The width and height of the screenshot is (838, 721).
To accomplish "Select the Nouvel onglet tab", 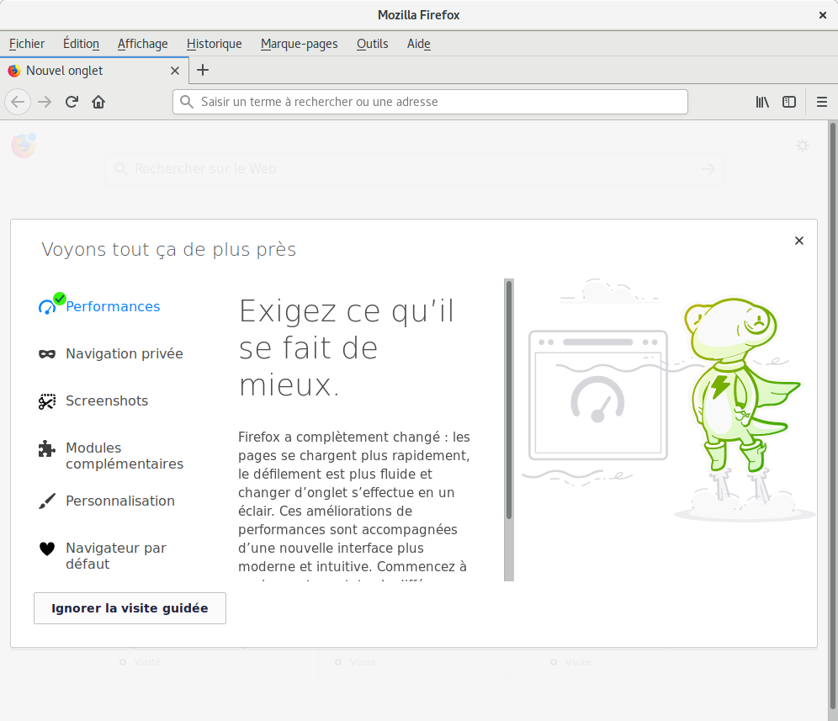I will [x=94, y=71].
